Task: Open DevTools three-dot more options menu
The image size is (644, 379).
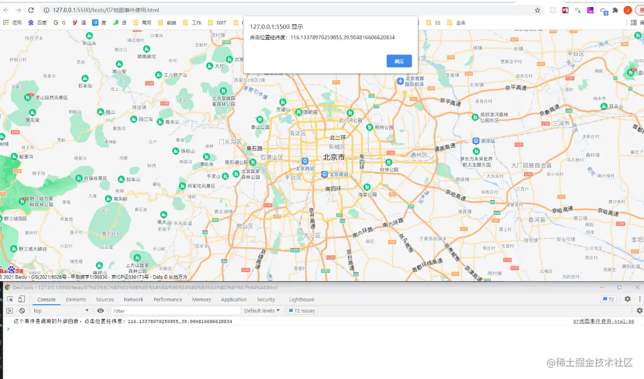Action: (639, 299)
